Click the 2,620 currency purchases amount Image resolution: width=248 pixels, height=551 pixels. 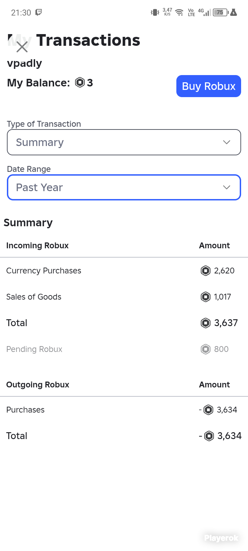point(224,271)
